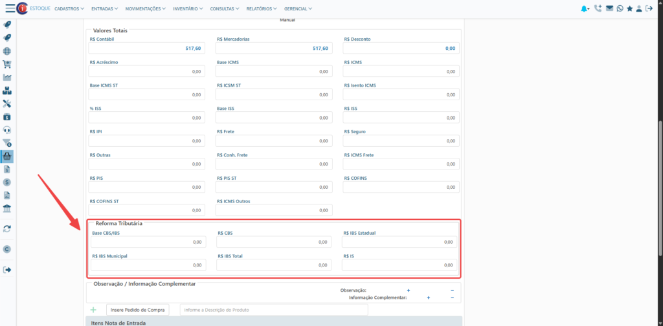The height and width of the screenshot is (326, 663).
Task: Expand the notification bell dropdown
Action: click(585, 8)
